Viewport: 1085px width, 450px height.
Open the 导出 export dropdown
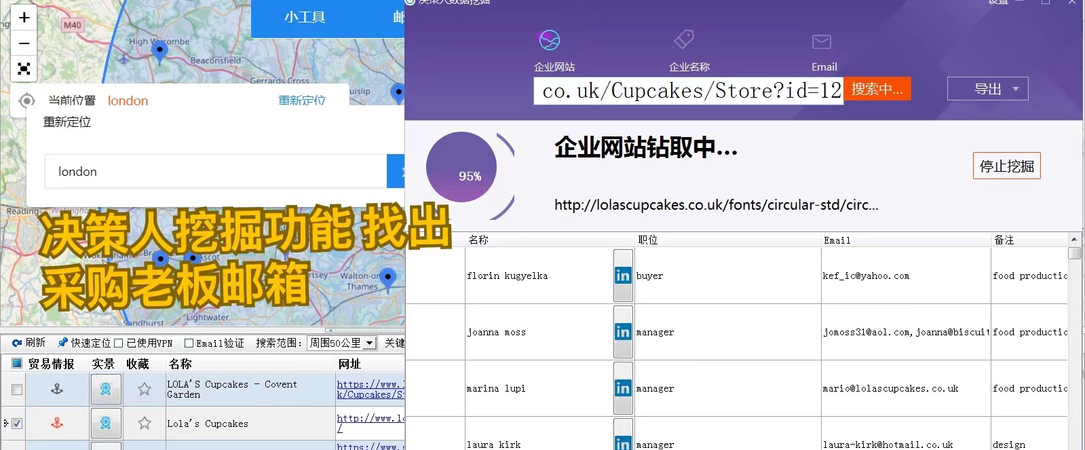click(988, 89)
